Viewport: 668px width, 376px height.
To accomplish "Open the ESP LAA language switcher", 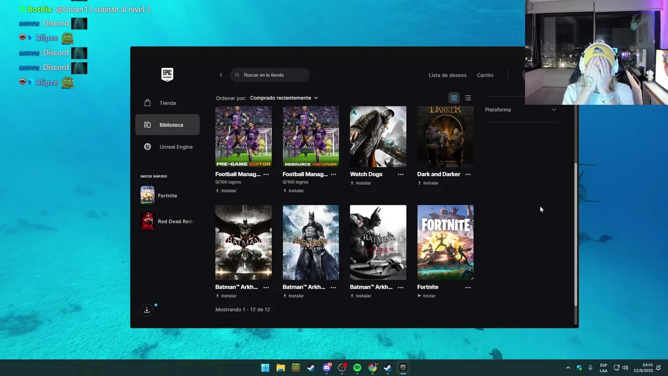I will click(603, 368).
